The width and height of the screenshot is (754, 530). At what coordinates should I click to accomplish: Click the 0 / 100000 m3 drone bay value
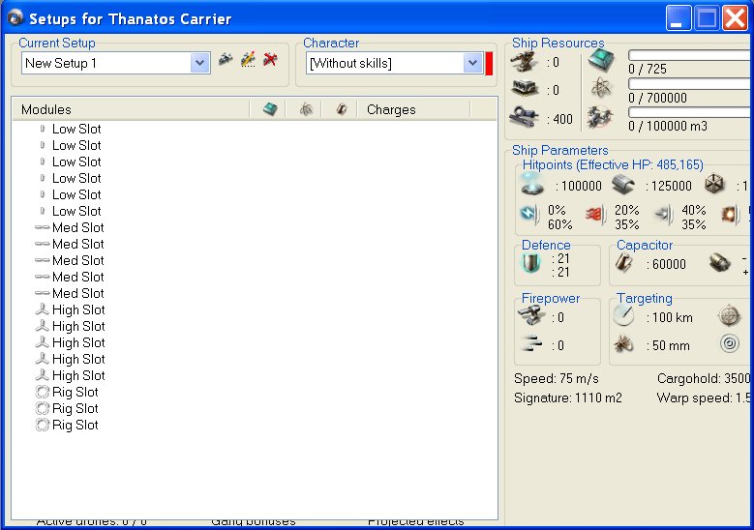tap(668, 127)
